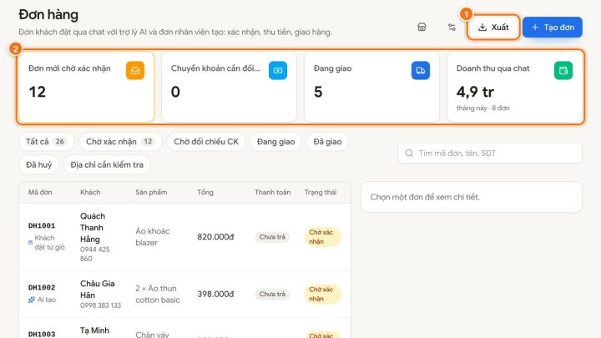Click the 12 count badge on Chờ xác nhận
The width and height of the screenshot is (601, 338).
(x=148, y=142)
